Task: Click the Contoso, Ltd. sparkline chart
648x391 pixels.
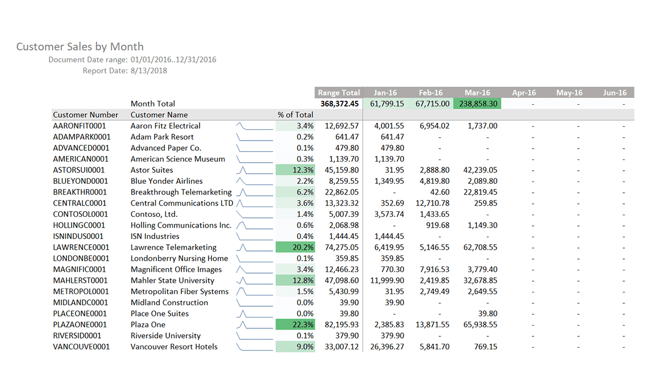Action: (254, 214)
